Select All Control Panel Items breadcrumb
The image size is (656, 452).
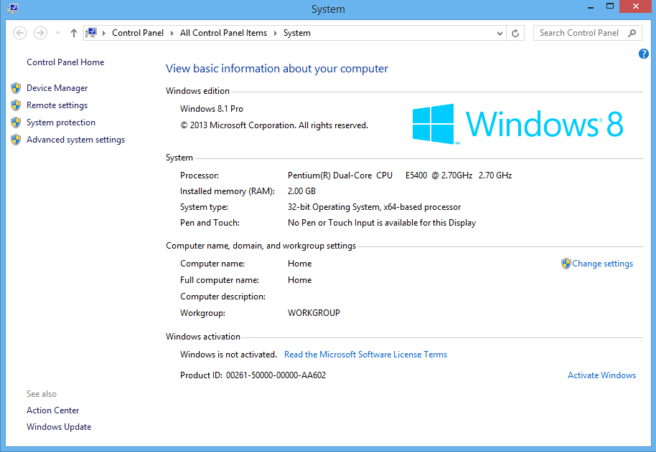tap(223, 33)
